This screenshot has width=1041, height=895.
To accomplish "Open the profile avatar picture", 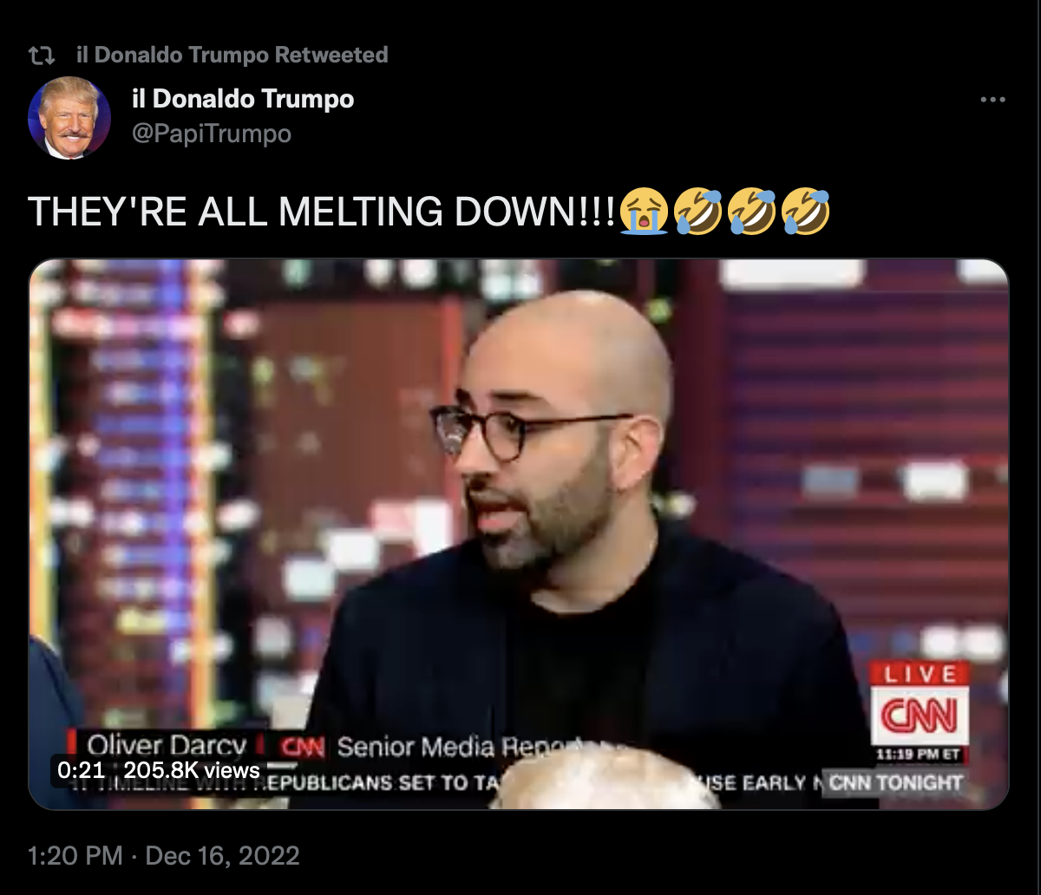I will [69, 117].
